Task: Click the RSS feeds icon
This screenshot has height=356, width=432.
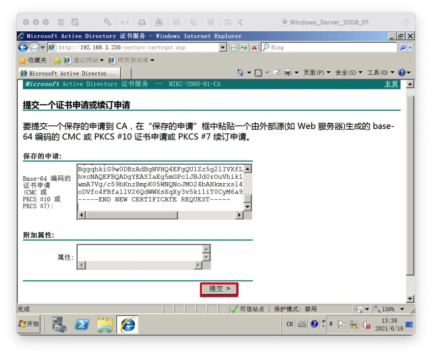Action: 258,73
